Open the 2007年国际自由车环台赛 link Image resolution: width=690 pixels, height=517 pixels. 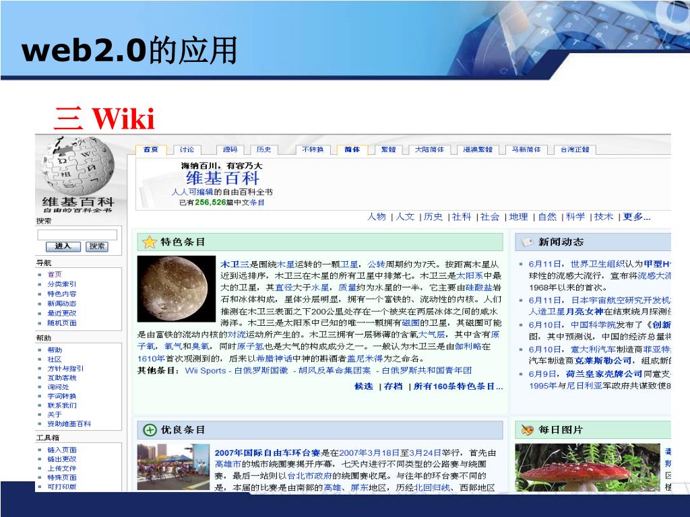pyautogui.click(x=268, y=453)
